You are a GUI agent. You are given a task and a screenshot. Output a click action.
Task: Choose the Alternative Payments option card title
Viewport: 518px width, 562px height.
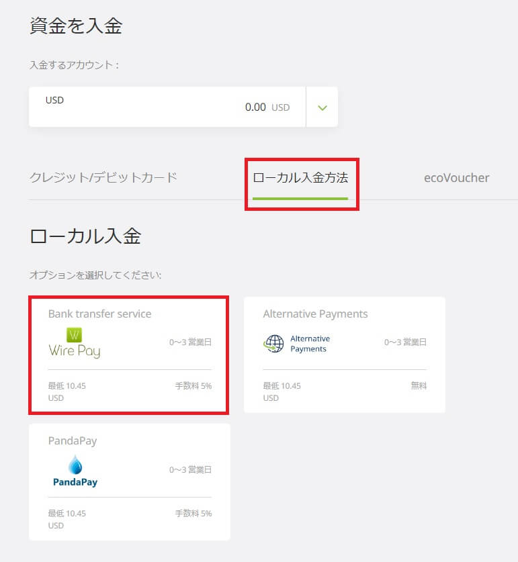[315, 314]
